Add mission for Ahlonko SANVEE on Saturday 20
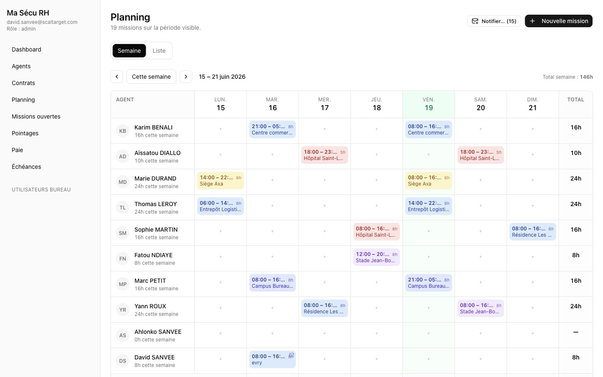This screenshot has height=377, width=603. click(x=481, y=333)
